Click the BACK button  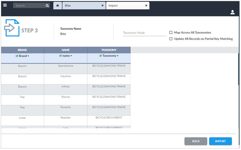(196, 141)
